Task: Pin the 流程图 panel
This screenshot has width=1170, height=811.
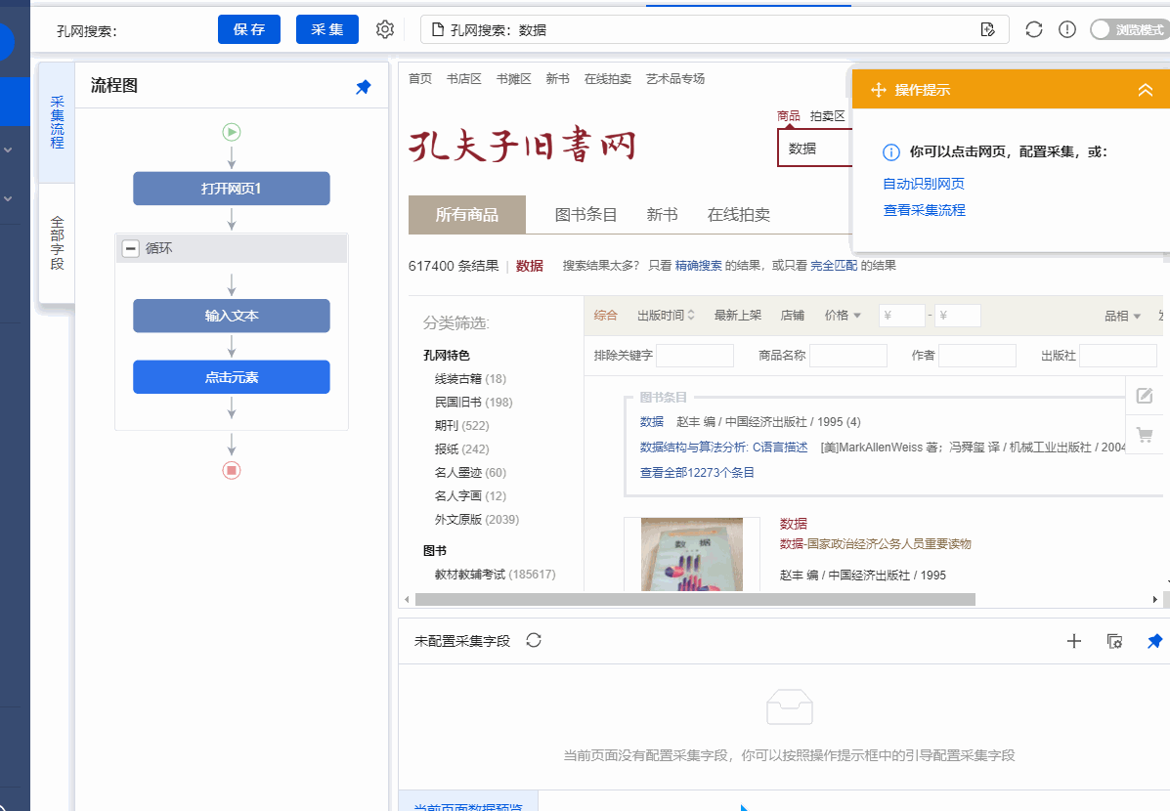Action: click(x=364, y=87)
